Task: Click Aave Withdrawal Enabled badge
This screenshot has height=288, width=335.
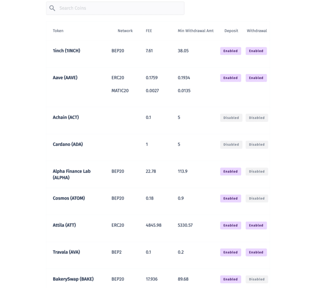Action: [256, 78]
